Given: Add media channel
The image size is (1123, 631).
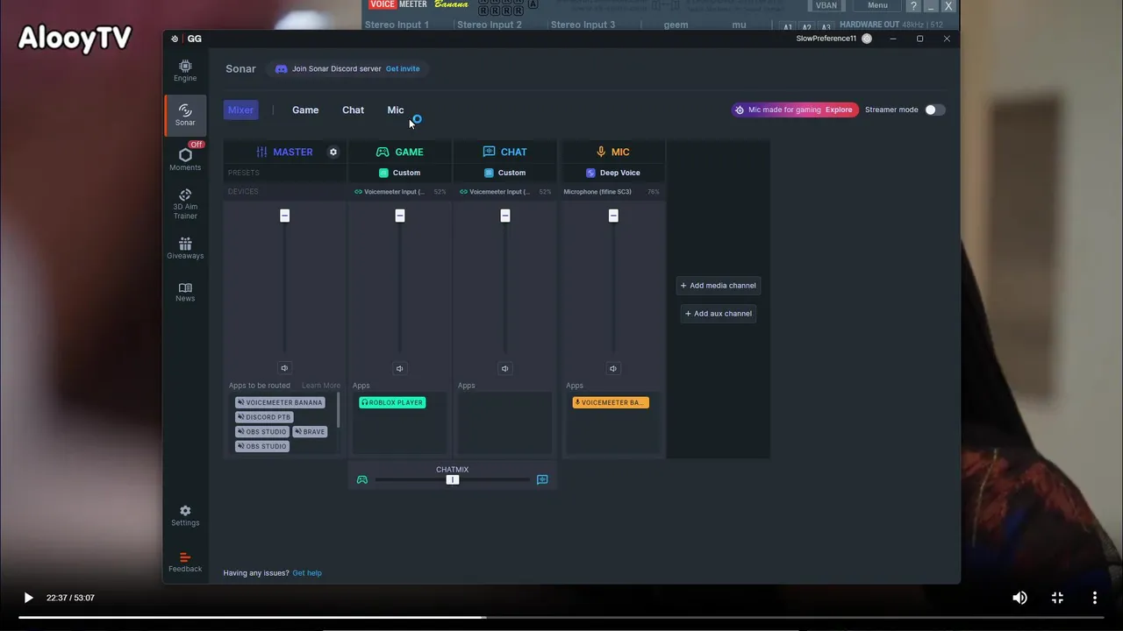Looking at the screenshot, I should pyautogui.click(x=718, y=285).
